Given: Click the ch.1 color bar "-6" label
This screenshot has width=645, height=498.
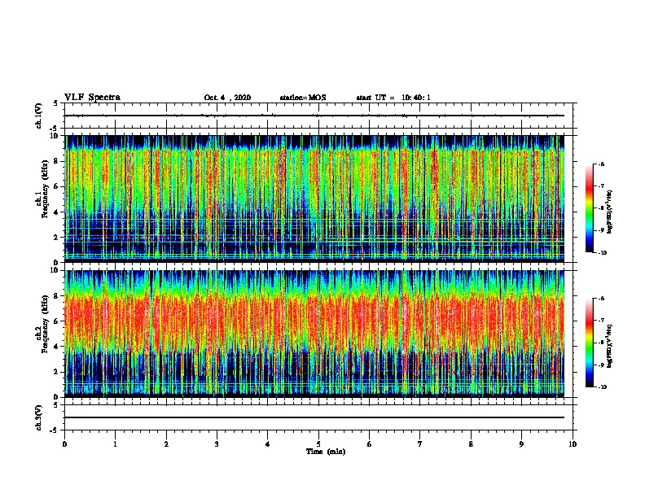Looking at the screenshot, I should tap(601, 164).
